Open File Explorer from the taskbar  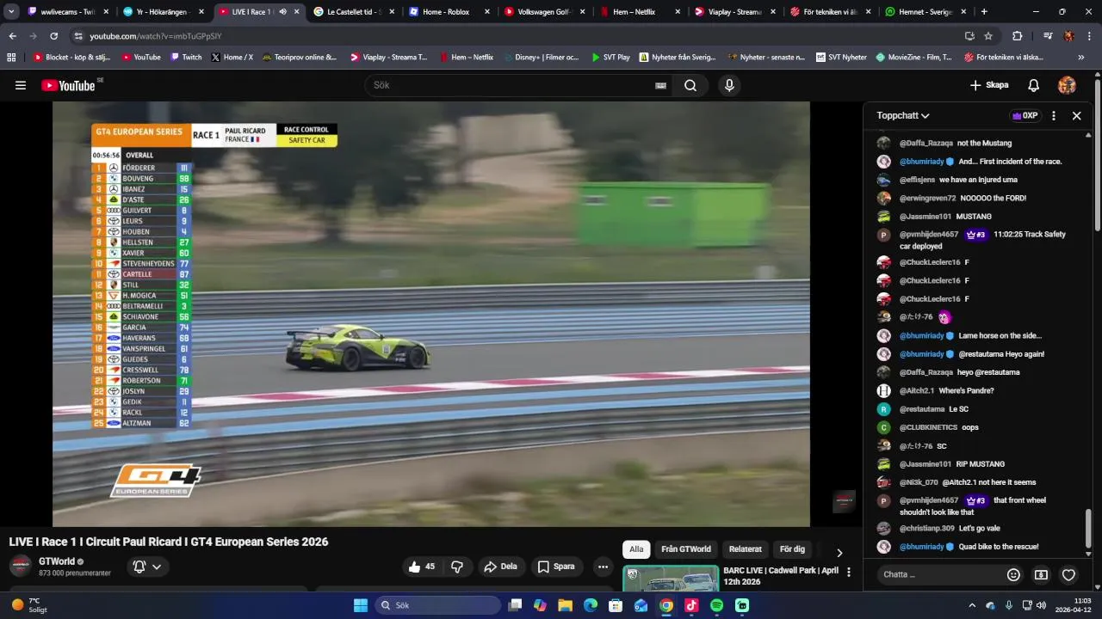(x=566, y=605)
